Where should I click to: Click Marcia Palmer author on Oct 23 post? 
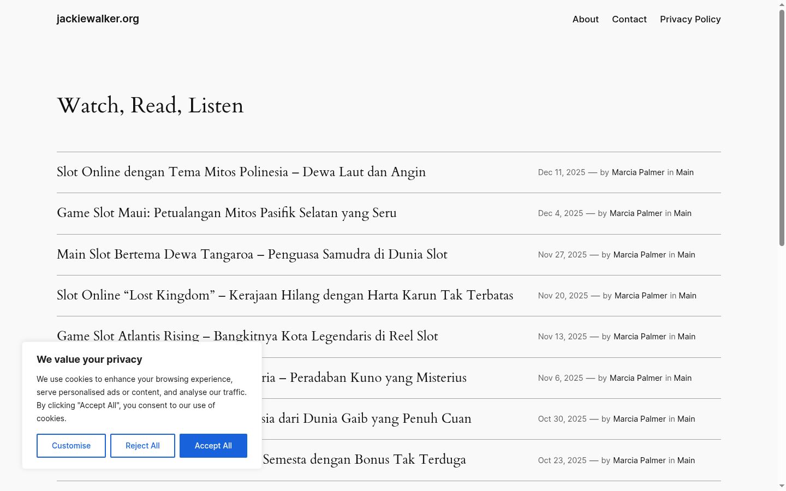coord(639,460)
